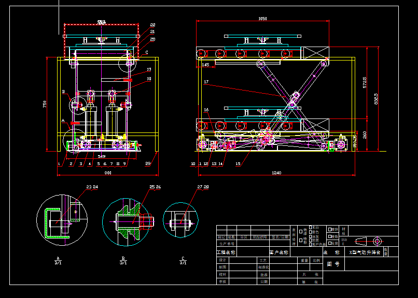
Task: Click the X型气动升降台 title text
Action: [365, 251]
